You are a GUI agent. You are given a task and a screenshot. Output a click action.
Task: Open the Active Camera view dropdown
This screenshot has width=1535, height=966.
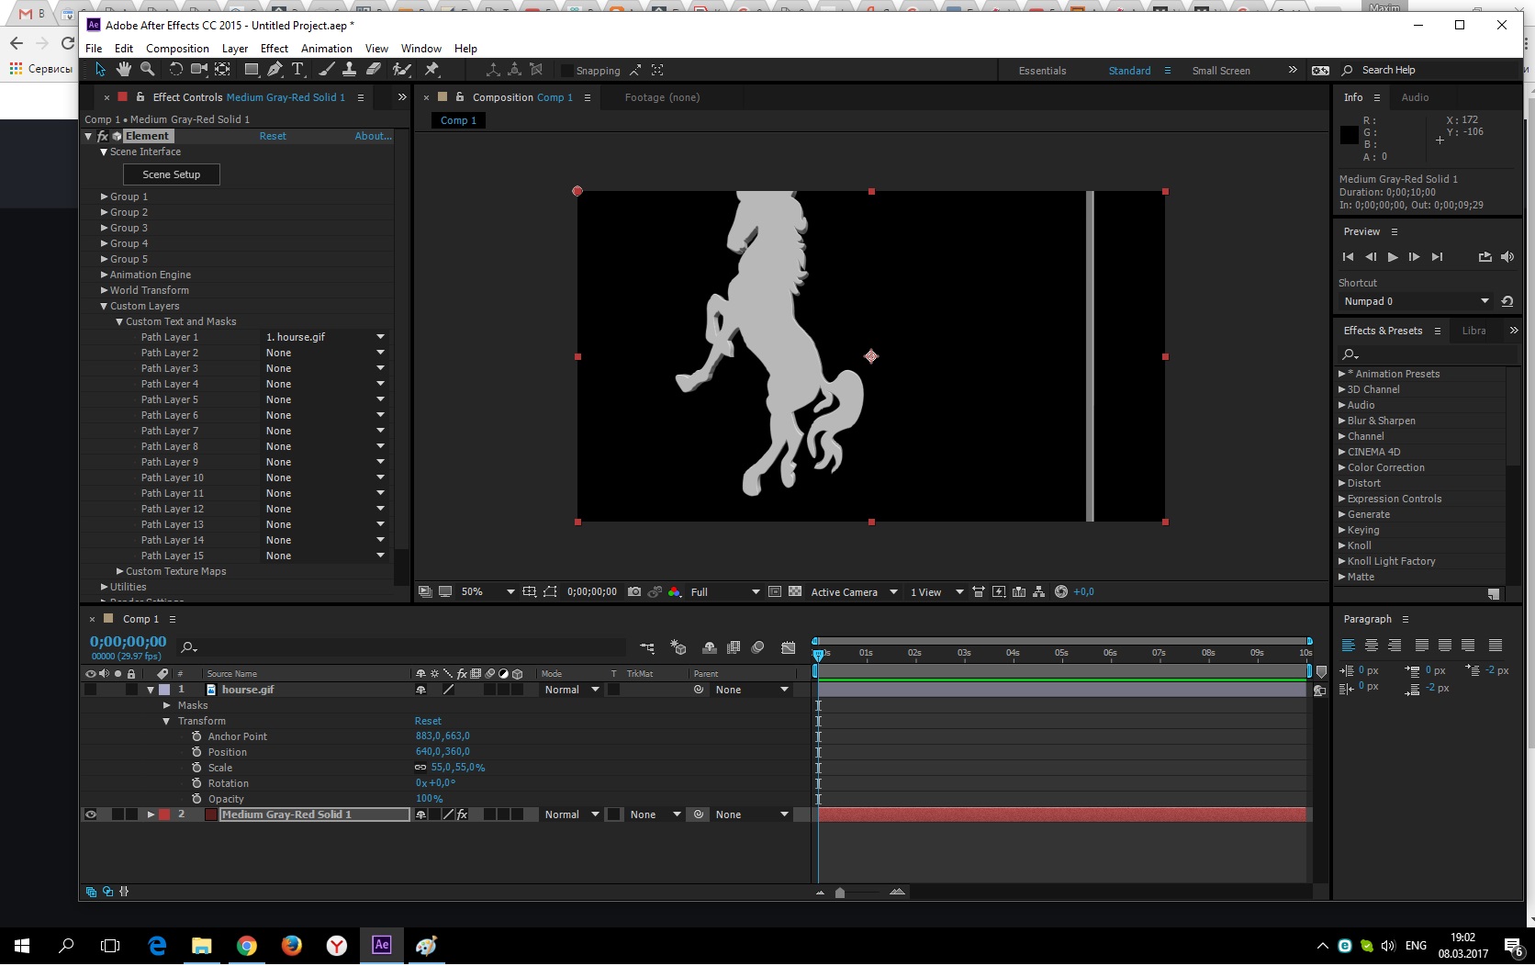point(854,592)
